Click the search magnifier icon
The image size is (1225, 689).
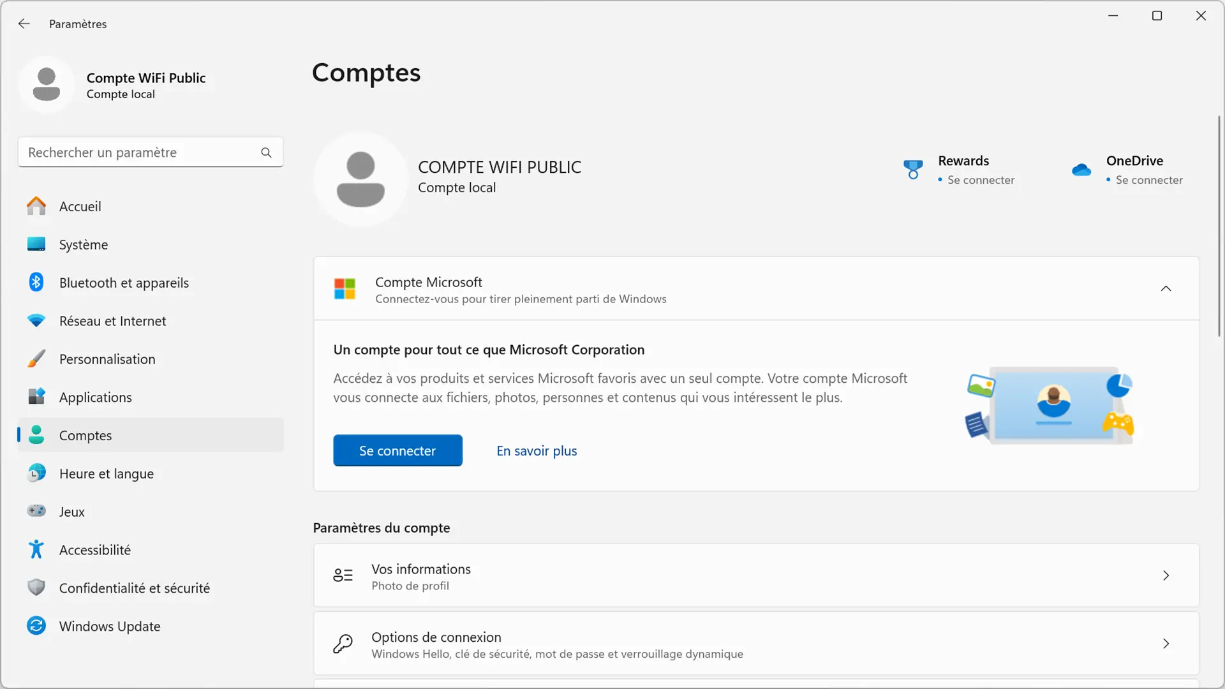coord(266,152)
